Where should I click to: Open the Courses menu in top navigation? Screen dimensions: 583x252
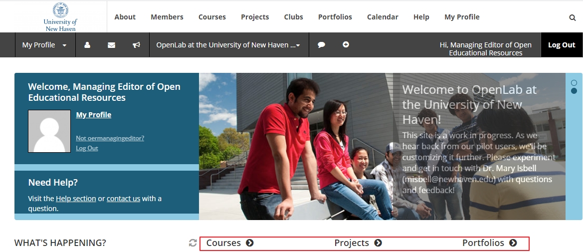point(212,17)
